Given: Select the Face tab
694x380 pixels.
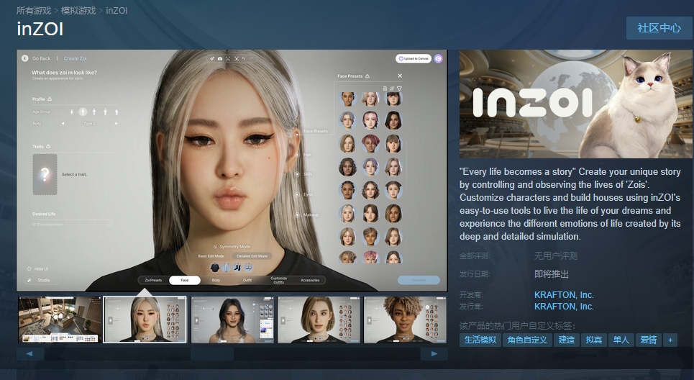Looking at the screenshot, I should click(x=185, y=281).
